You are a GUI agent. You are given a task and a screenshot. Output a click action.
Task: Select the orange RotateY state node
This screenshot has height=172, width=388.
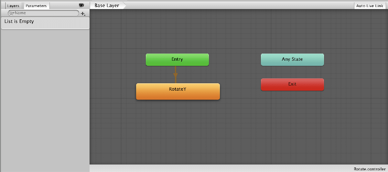click(178, 91)
